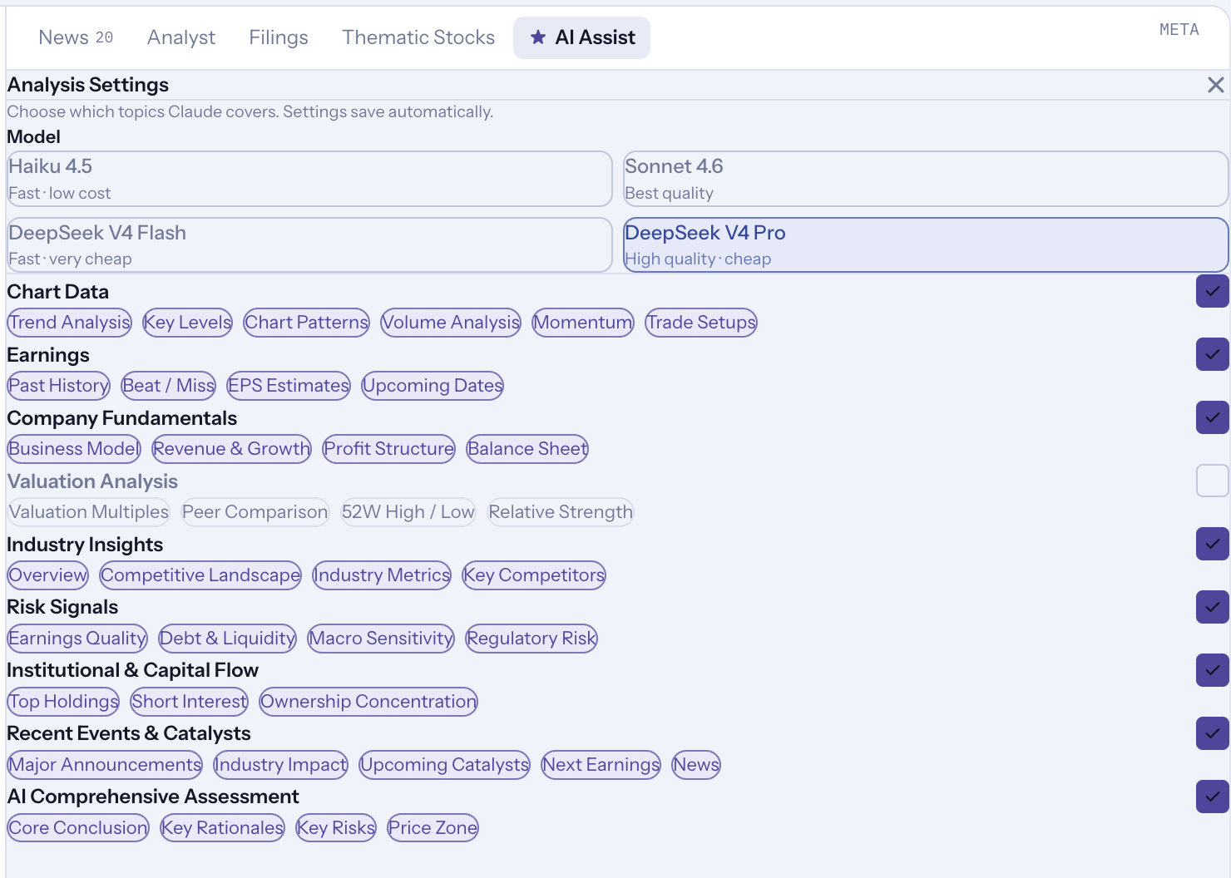Select the AI Assist tab
Image resolution: width=1231 pixels, height=878 pixels.
[582, 37]
